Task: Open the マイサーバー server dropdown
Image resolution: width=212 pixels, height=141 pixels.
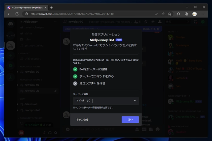Action: 106,101
